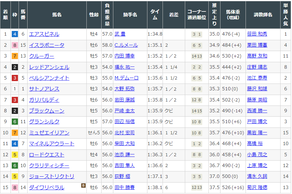
Task: Open horse link ロードクエスト
Action: click(46, 155)
